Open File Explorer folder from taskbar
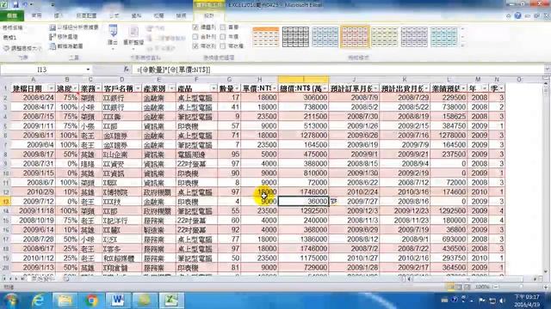Screen dimensions: 551x309 [x=65, y=300]
